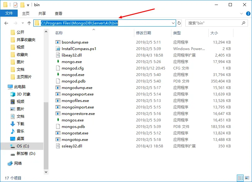The width and height of the screenshot is (252, 182).
Task: Click the mongod.exe green leaf icon
Action: coord(58,74)
